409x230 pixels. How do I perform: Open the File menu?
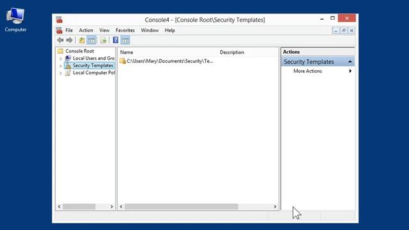click(x=69, y=30)
